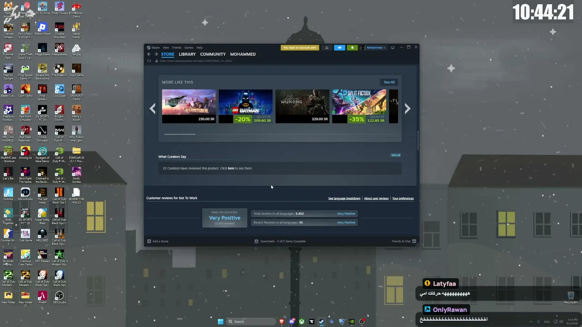This screenshot has height=327, width=582.
Task: Open the Friends menu
Action: (176, 47)
